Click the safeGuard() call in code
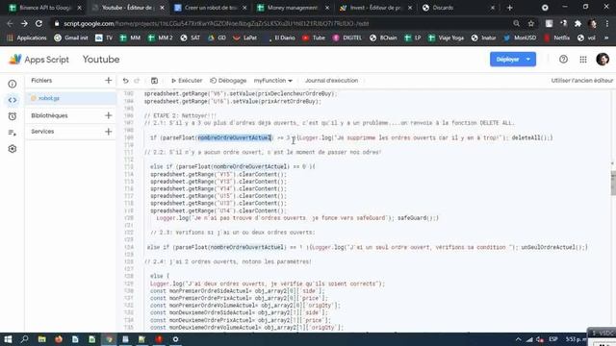Viewport: 616px width, 346px height. point(416,218)
